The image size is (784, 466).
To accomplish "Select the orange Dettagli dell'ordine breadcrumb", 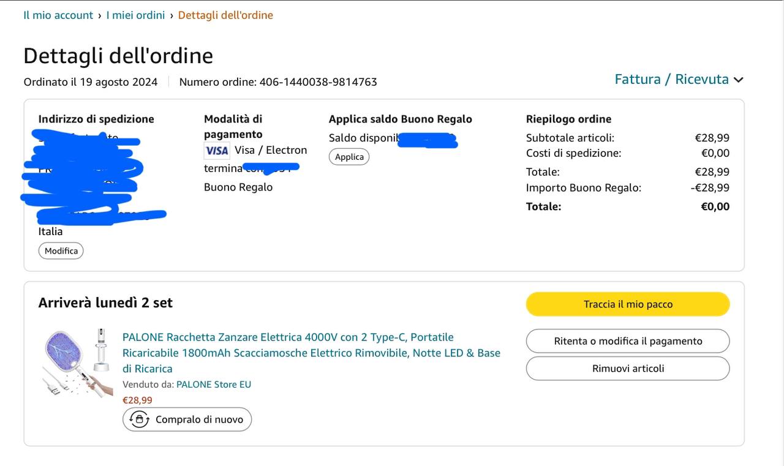I will 225,15.
